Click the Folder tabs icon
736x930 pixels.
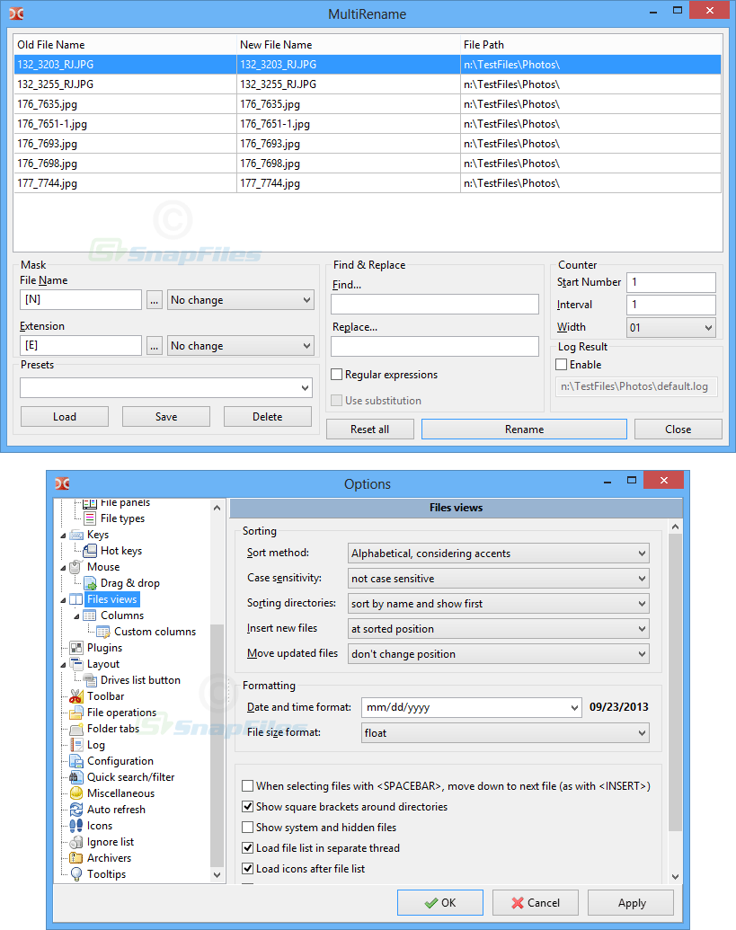point(75,729)
